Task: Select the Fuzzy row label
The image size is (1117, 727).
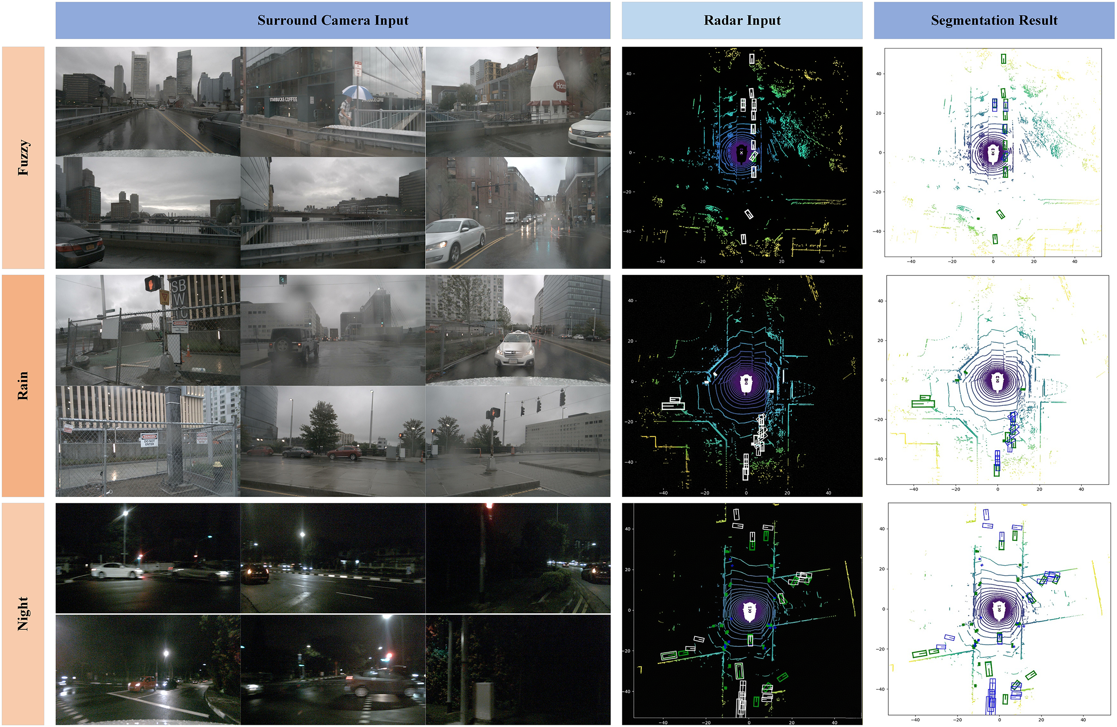Action: [x=23, y=157]
